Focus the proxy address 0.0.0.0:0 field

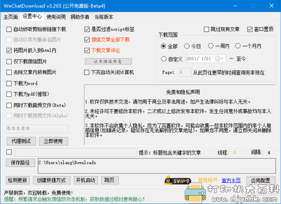click(x=38, y=129)
